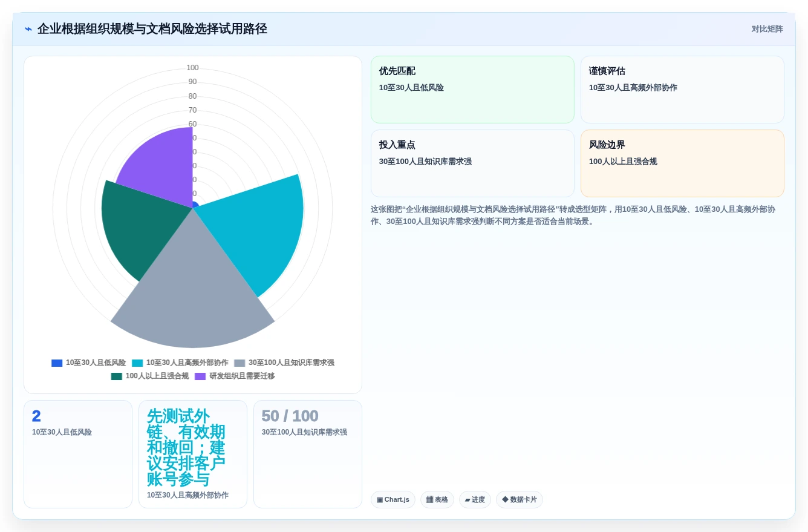Click the 数据卡片 tag chip
The image size is (808, 532).
pyautogui.click(x=520, y=500)
